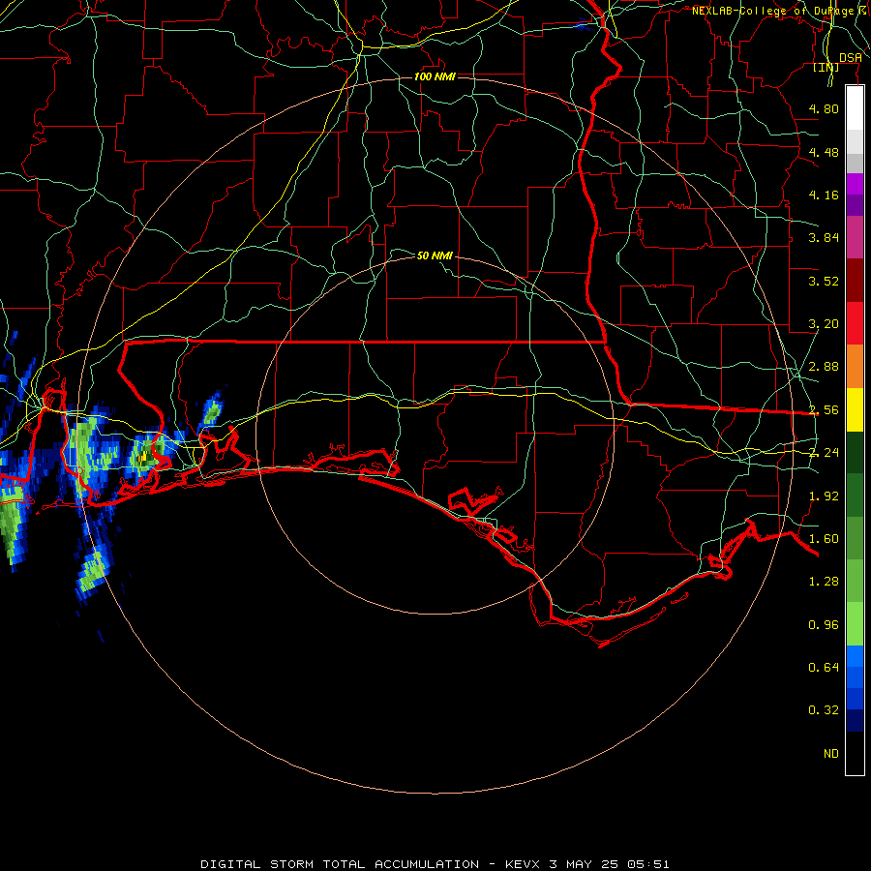Click the darkest green swatch beside 2.24

pos(855,453)
